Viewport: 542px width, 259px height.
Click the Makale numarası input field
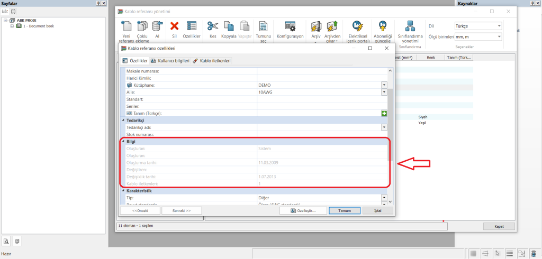[x=321, y=71]
